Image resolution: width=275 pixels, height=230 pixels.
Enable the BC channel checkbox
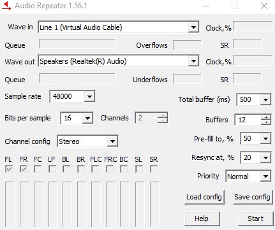tap(124, 169)
